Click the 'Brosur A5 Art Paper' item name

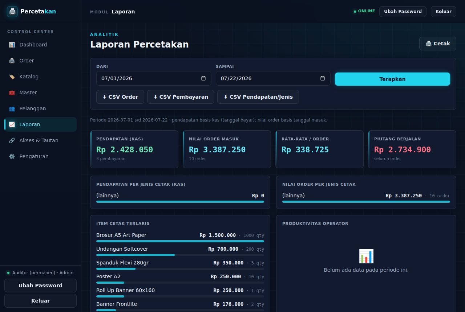(x=121, y=235)
